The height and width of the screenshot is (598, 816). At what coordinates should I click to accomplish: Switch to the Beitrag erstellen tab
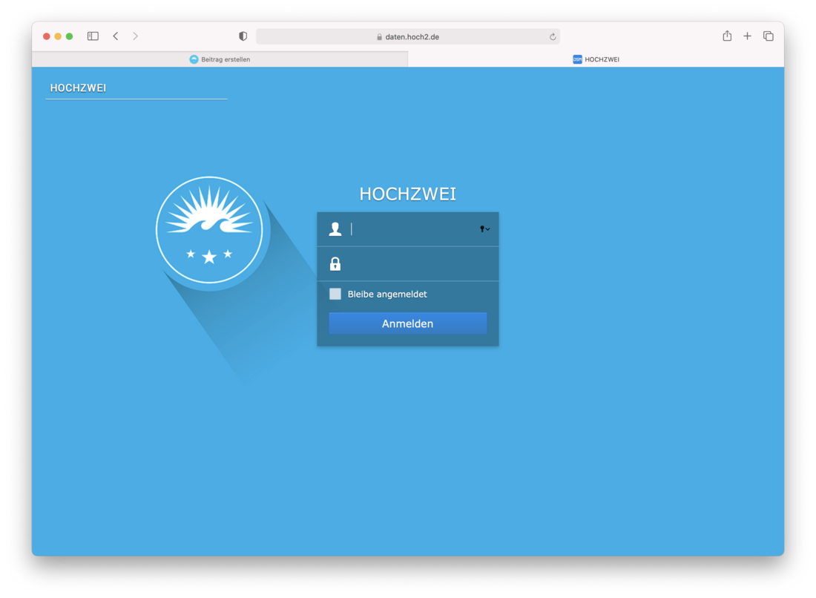[220, 59]
